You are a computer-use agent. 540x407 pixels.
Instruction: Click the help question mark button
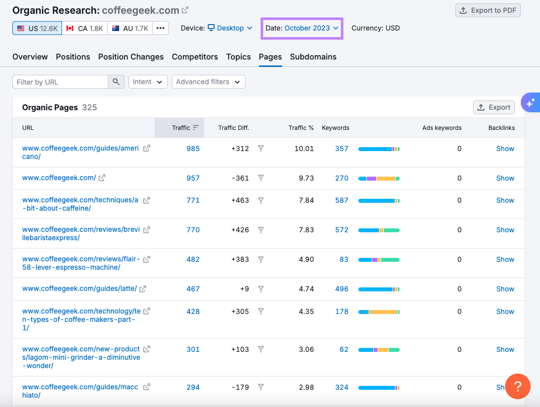[x=518, y=386]
